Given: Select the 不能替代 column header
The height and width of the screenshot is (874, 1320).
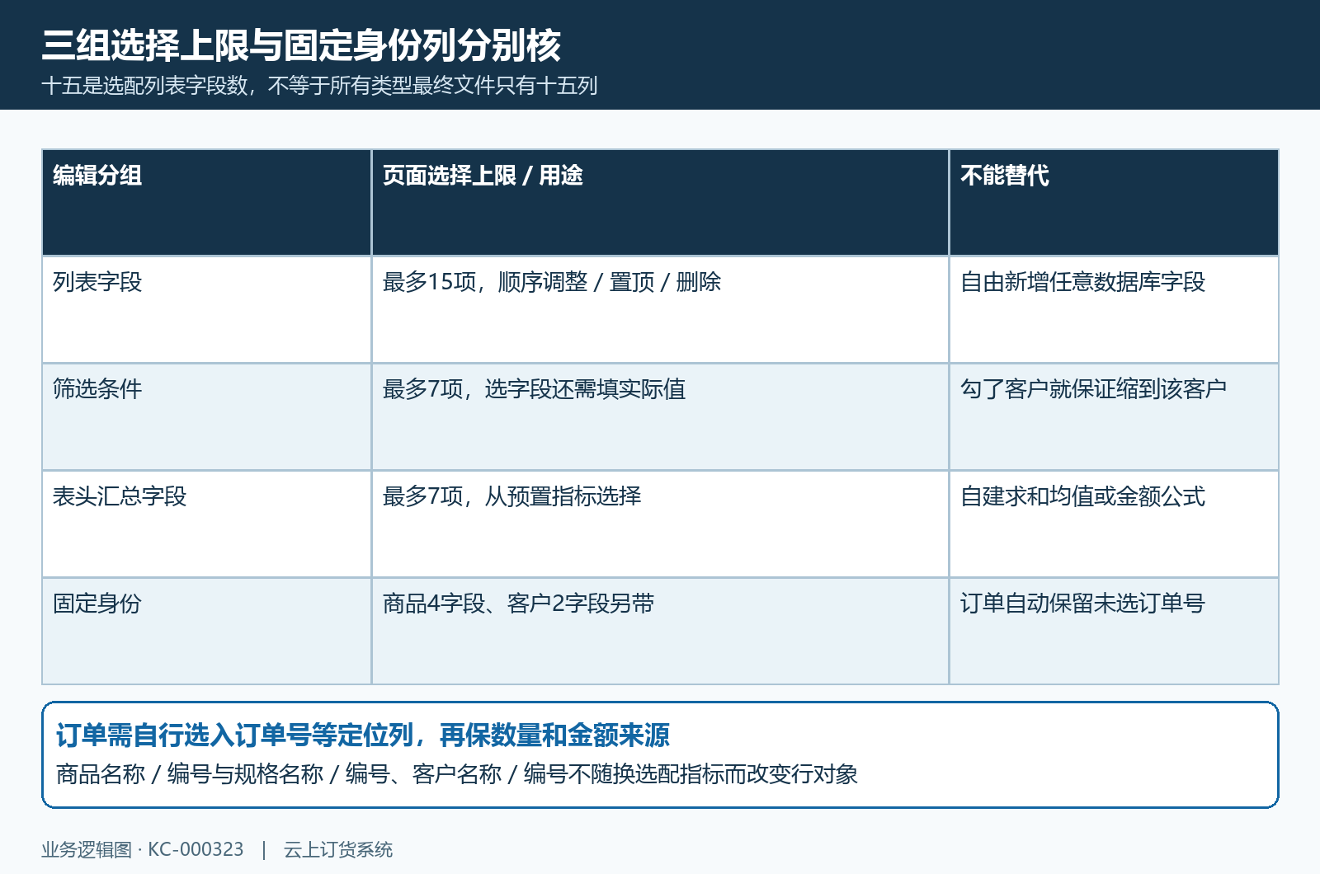Looking at the screenshot, I should (1114, 202).
